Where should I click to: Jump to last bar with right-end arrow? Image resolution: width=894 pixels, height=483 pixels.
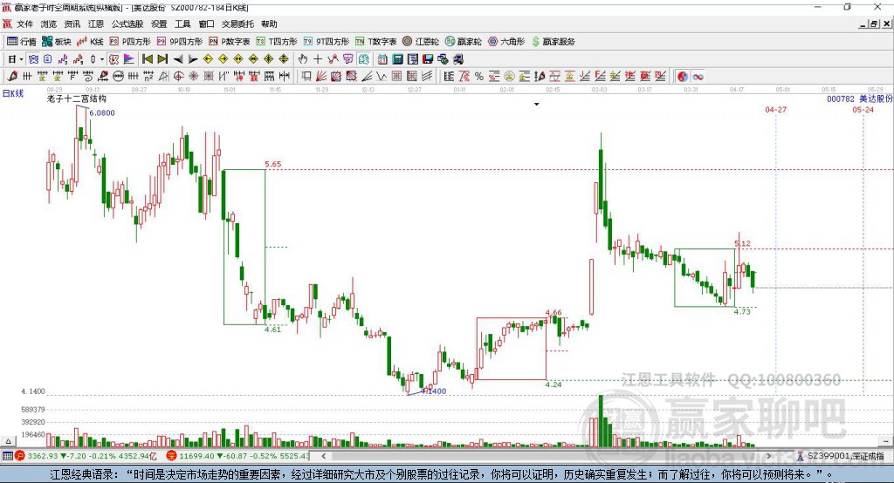pyautogui.click(x=162, y=59)
